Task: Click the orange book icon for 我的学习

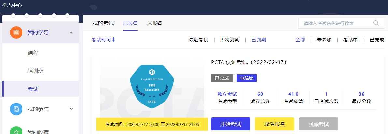Action: (x=16, y=32)
